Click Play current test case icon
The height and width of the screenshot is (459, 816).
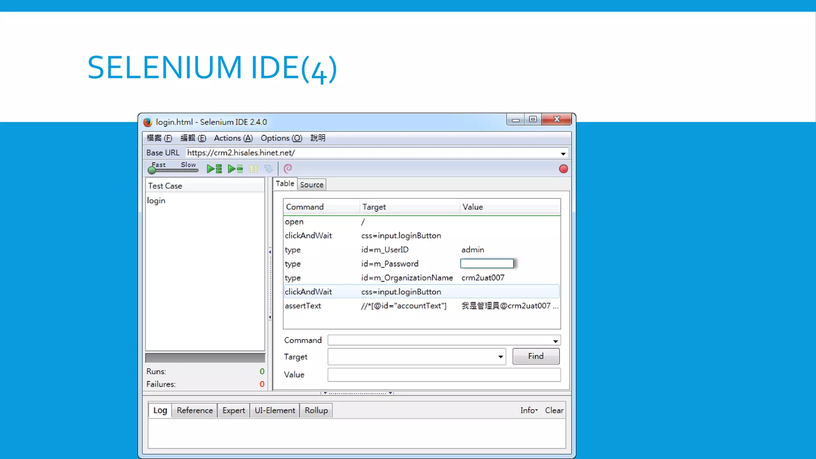click(x=235, y=169)
